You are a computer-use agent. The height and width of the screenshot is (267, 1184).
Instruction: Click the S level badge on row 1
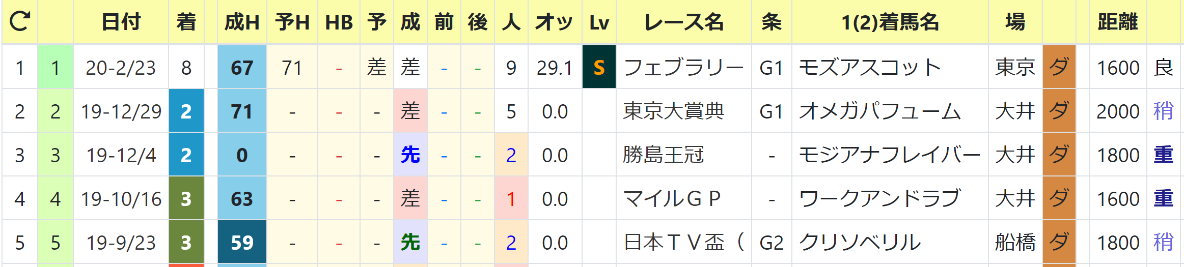click(x=599, y=67)
